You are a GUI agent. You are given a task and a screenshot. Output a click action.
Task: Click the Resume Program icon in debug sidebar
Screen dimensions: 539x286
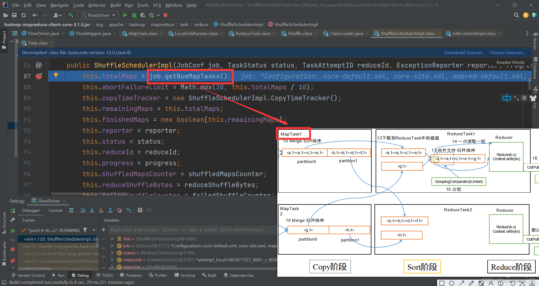(x=13, y=231)
